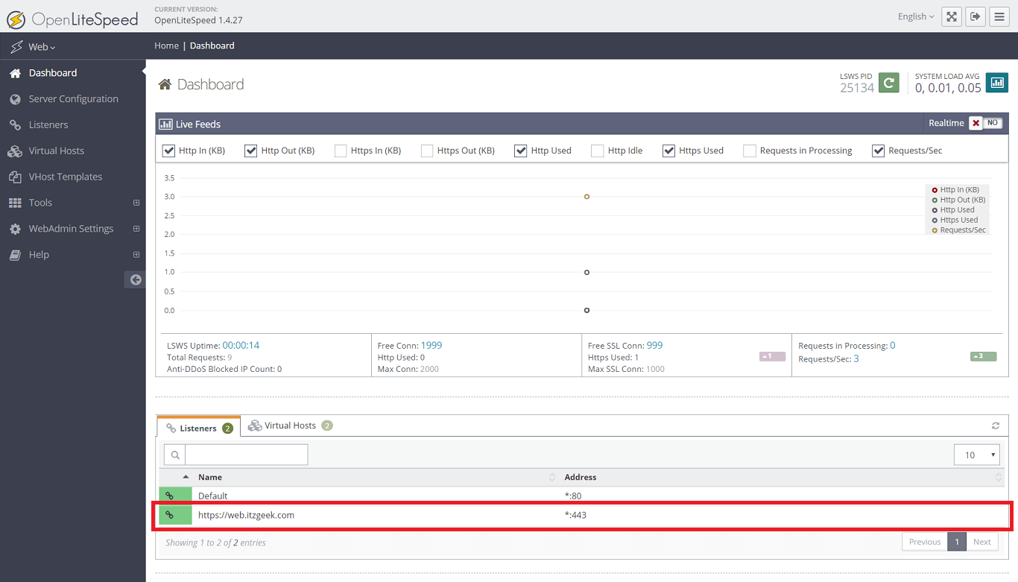1018x582 pixels.
Task: Uncheck the Https Used checkbox
Action: click(669, 151)
